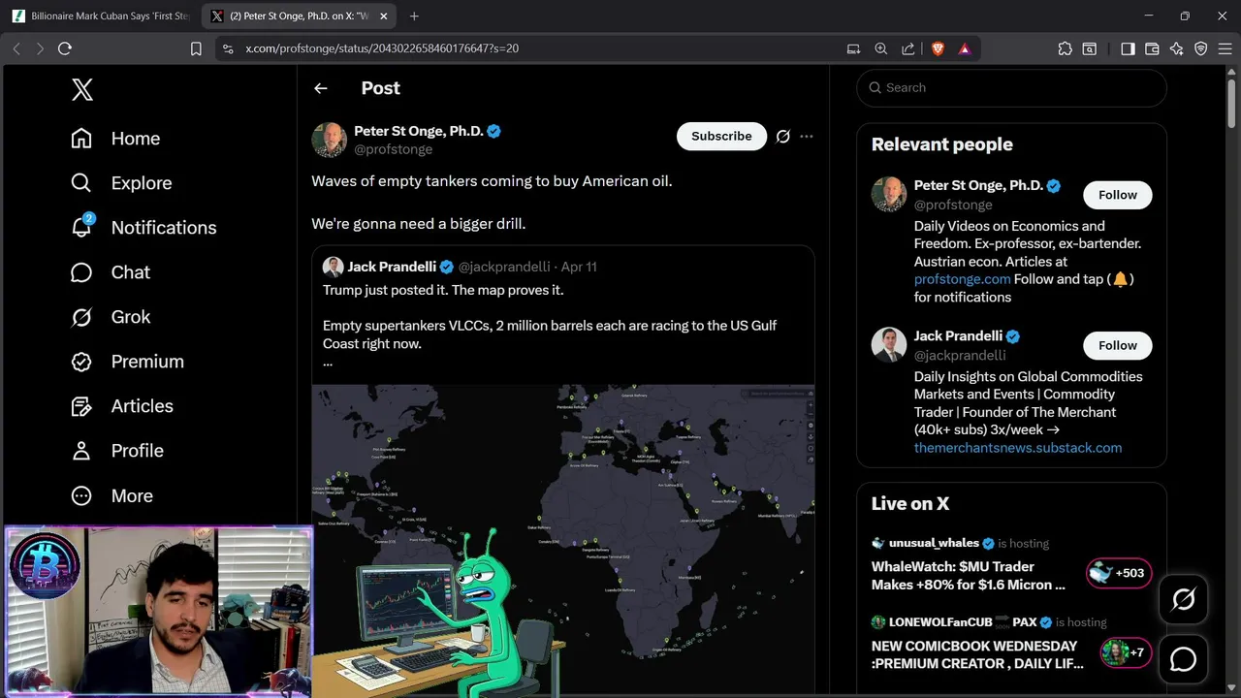Open Leo AI sparkle icon
This screenshot has height=698, width=1241.
pyautogui.click(x=1176, y=48)
